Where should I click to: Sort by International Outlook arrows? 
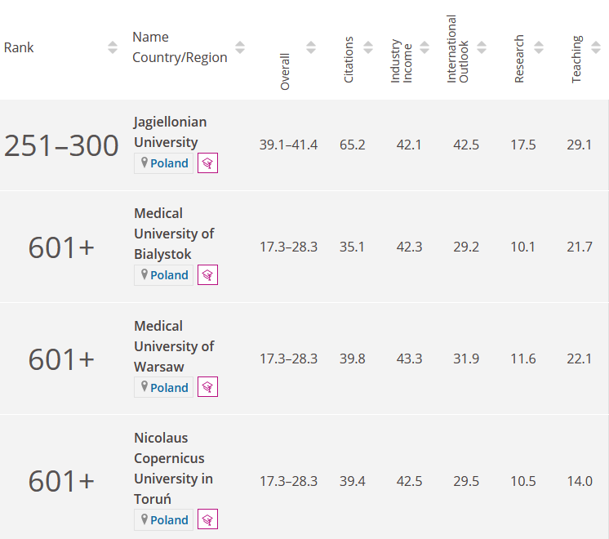[482, 47]
